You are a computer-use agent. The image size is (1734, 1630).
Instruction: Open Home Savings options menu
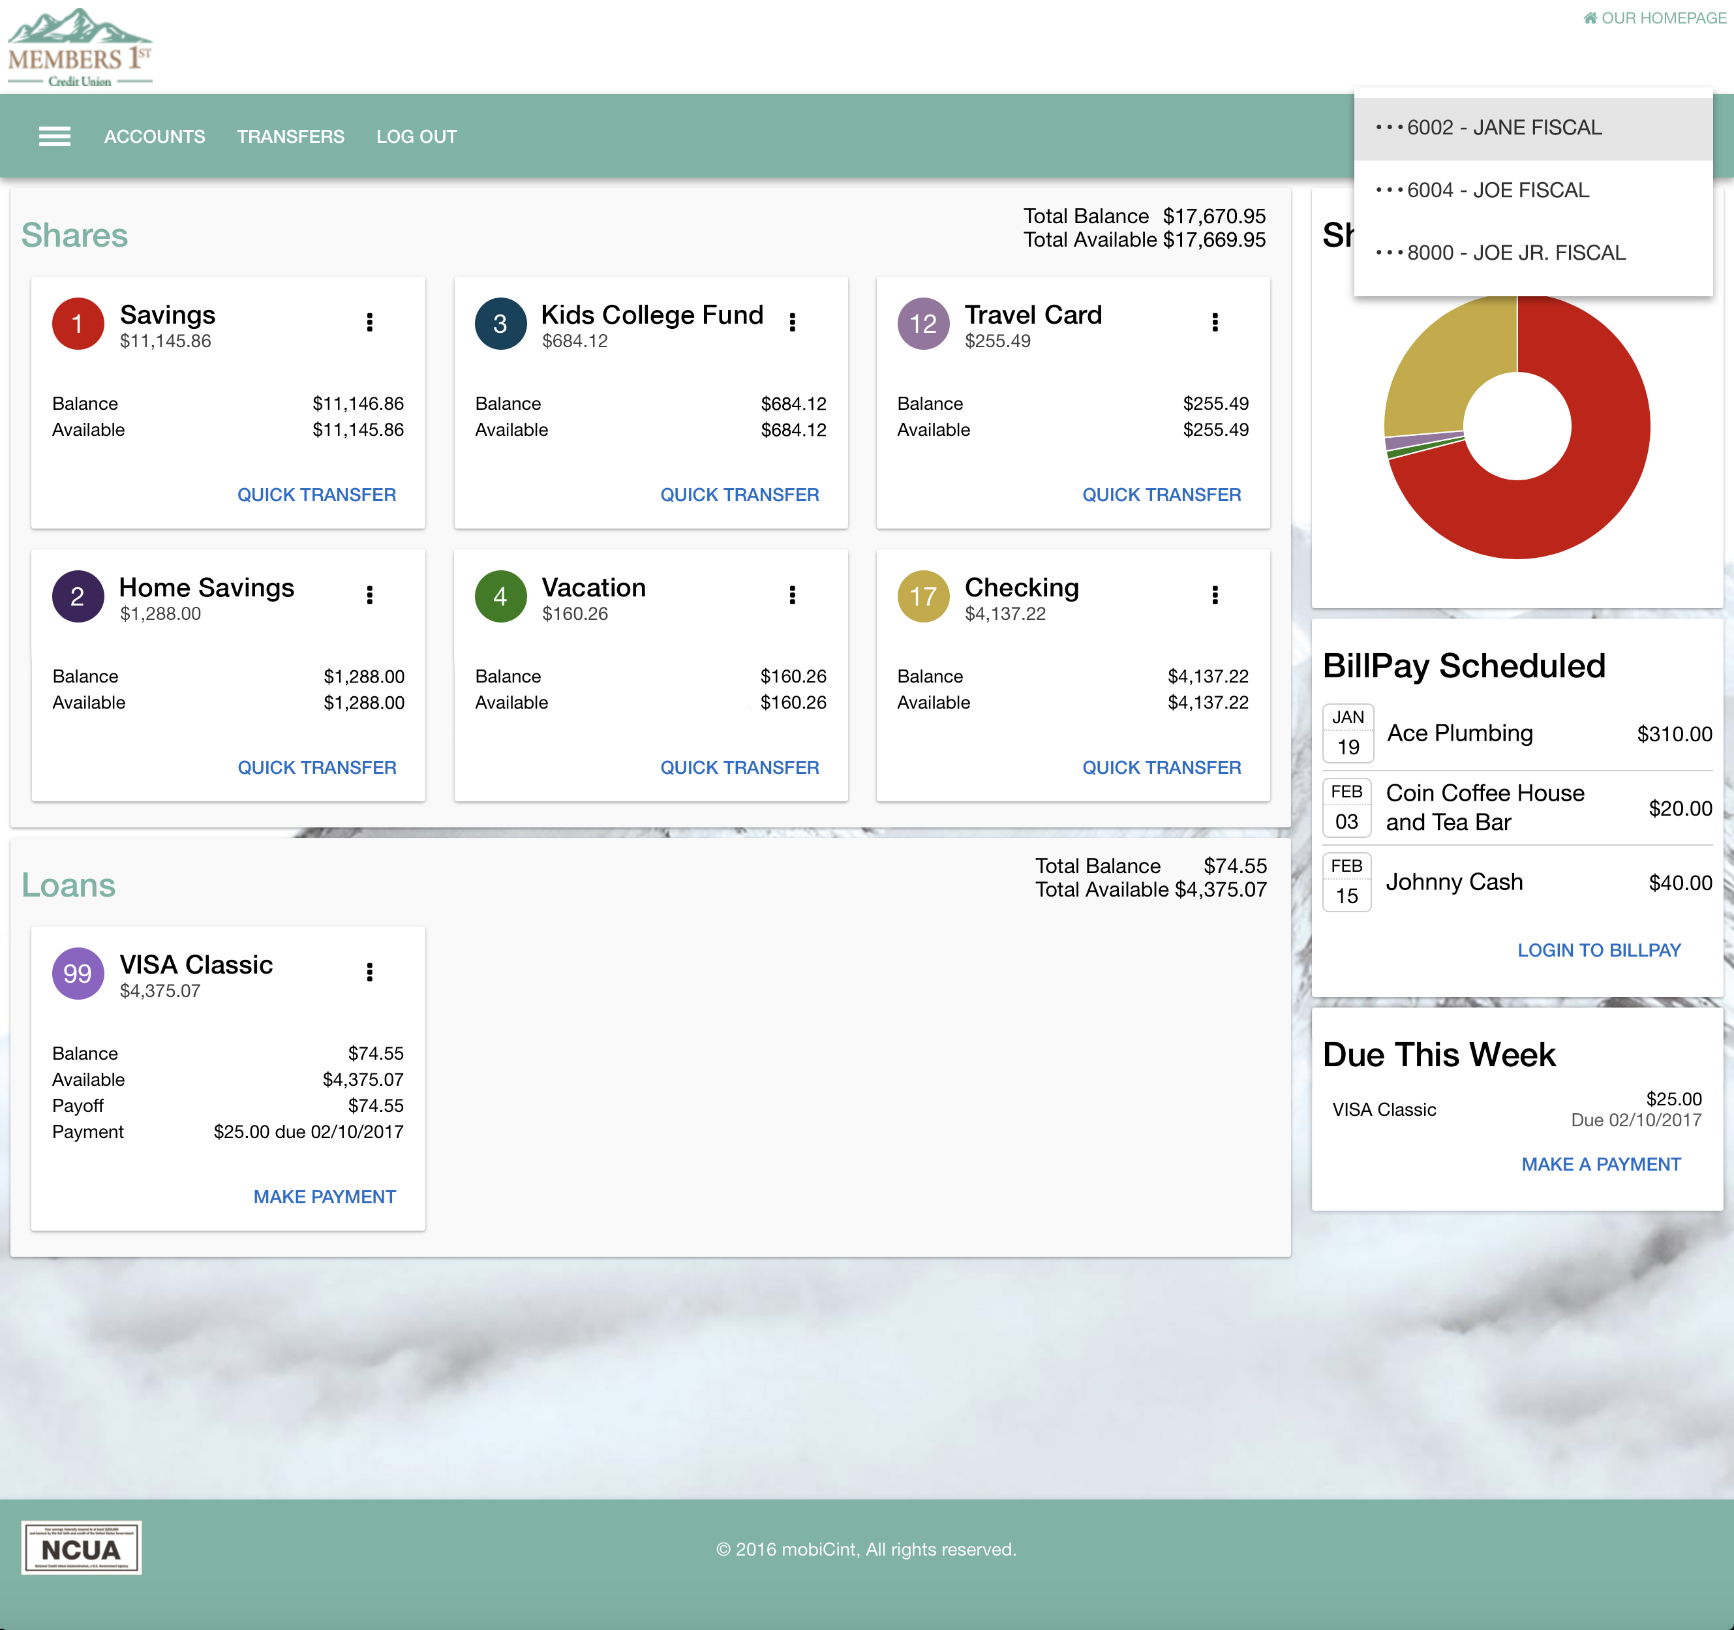tap(370, 595)
